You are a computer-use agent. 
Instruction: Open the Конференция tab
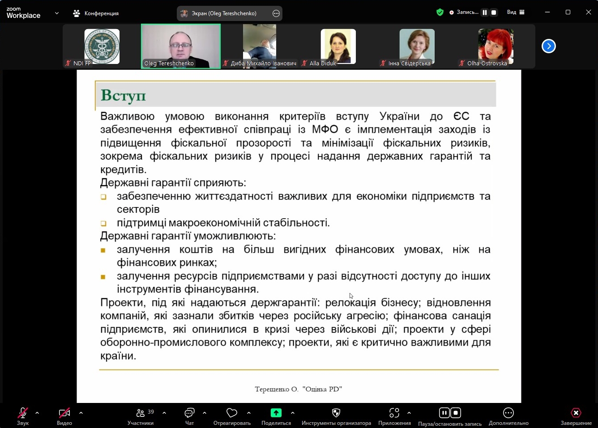point(96,13)
